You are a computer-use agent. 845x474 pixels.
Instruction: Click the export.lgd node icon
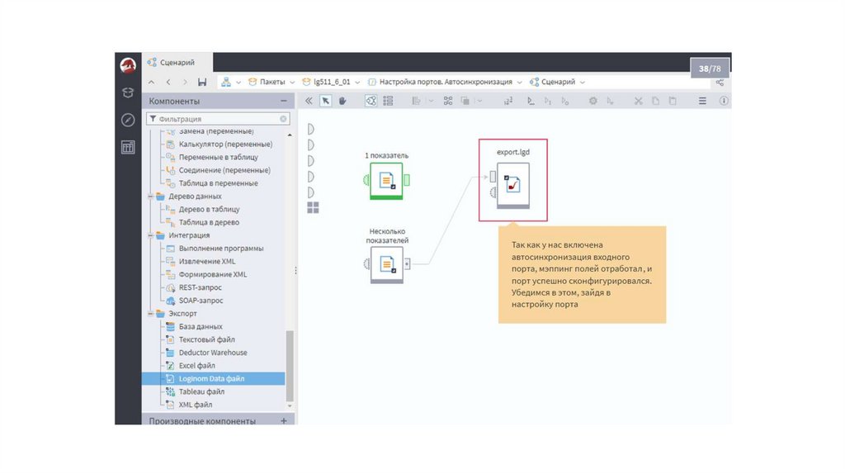512,183
